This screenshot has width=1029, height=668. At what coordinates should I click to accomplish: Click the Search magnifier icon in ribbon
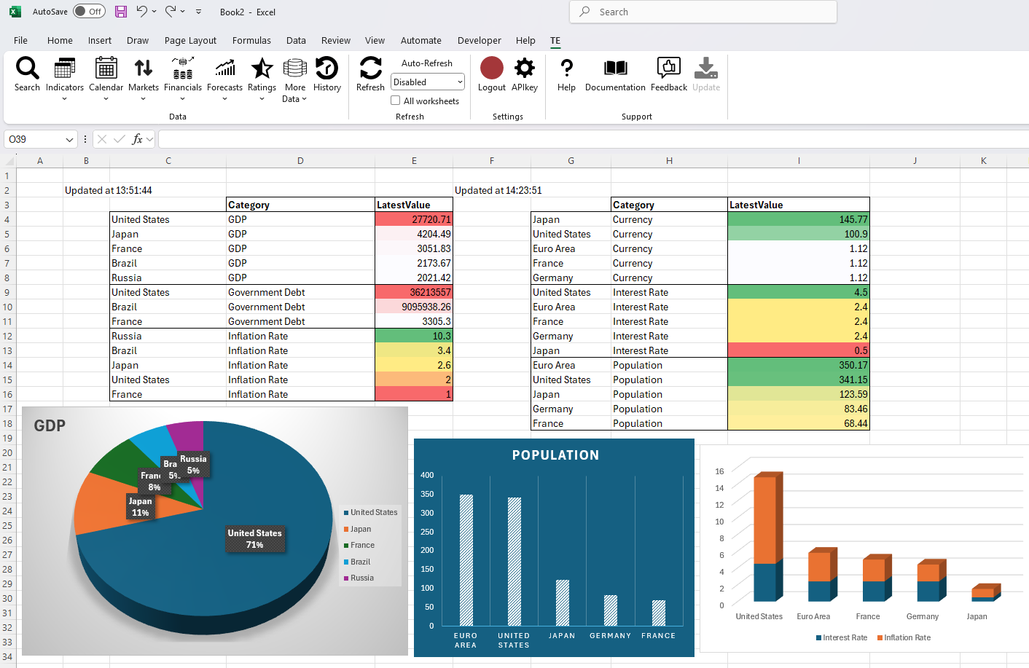click(27, 68)
